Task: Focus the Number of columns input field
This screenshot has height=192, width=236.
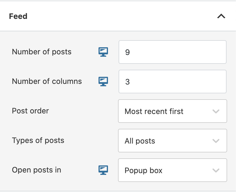Action: (173, 82)
